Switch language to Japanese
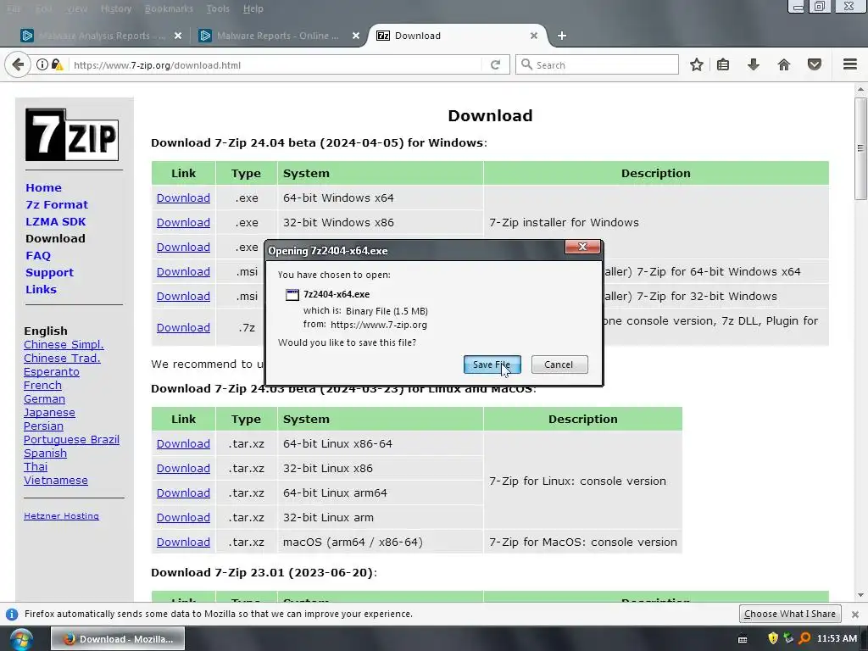 pos(49,413)
